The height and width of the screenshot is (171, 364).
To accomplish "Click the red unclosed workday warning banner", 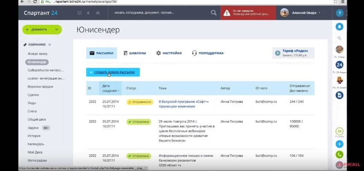I will tap(248, 13).
